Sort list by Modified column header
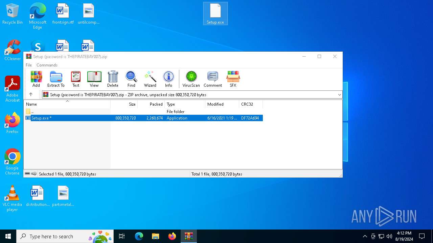This screenshot has height=243, width=433. pos(222,104)
